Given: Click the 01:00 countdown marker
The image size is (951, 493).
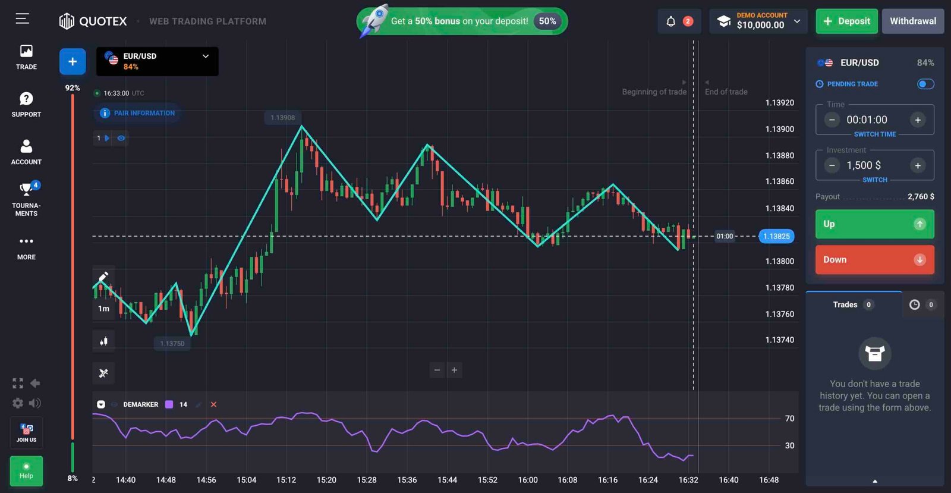Looking at the screenshot, I should pyautogui.click(x=725, y=236).
